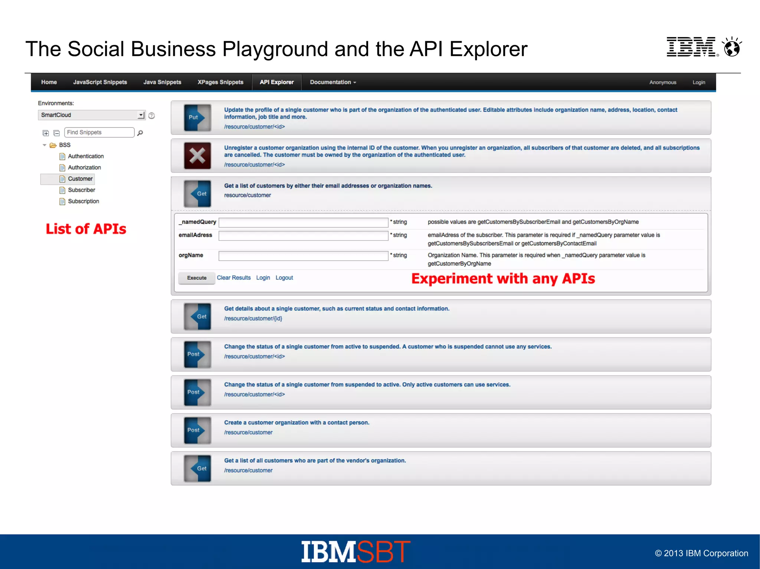This screenshot has width=760, height=569.
Task: Click the BSS folder icon
Action: click(53, 145)
